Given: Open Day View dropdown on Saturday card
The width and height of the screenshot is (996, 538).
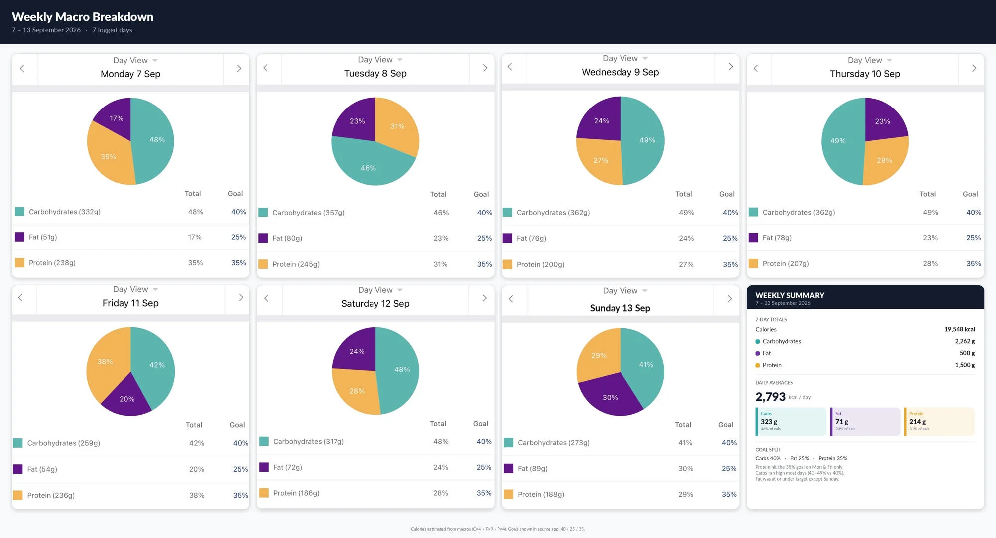Looking at the screenshot, I should pos(380,290).
